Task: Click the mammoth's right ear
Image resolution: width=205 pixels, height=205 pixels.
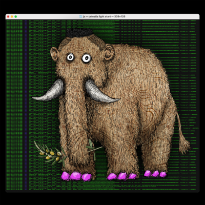Action: pos(109,52)
